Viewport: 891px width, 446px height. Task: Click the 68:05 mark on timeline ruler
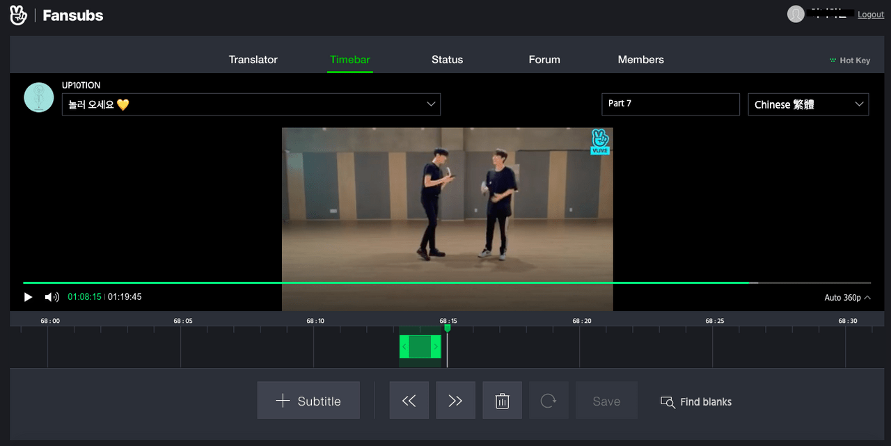click(183, 321)
